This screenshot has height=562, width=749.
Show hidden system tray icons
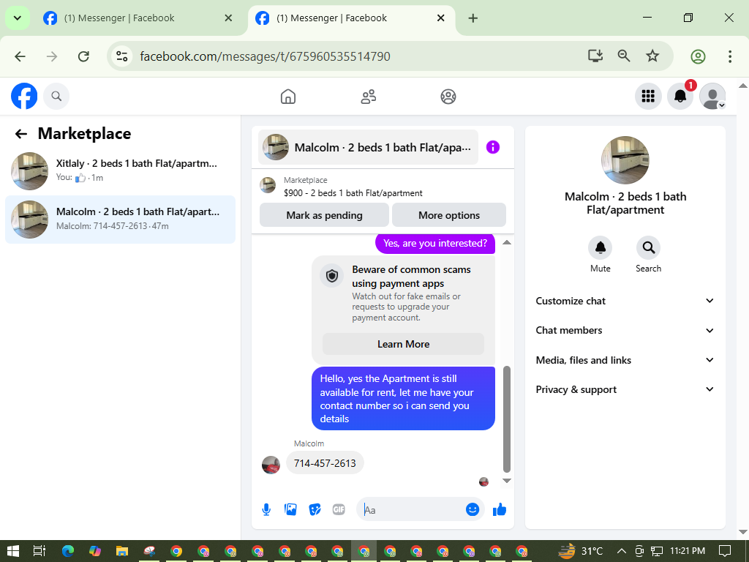(622, 551)
